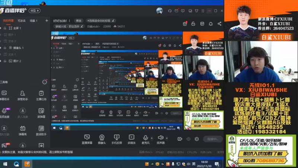The height and width of the screenshot is (168, 298).
Task: Open the gift box icon with badge
Action: (x=185, y=24)
